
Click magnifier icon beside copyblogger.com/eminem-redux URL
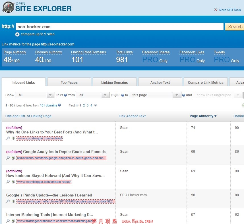8,182
